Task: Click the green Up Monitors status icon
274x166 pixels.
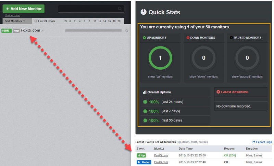Action: (x=144, y=38)
